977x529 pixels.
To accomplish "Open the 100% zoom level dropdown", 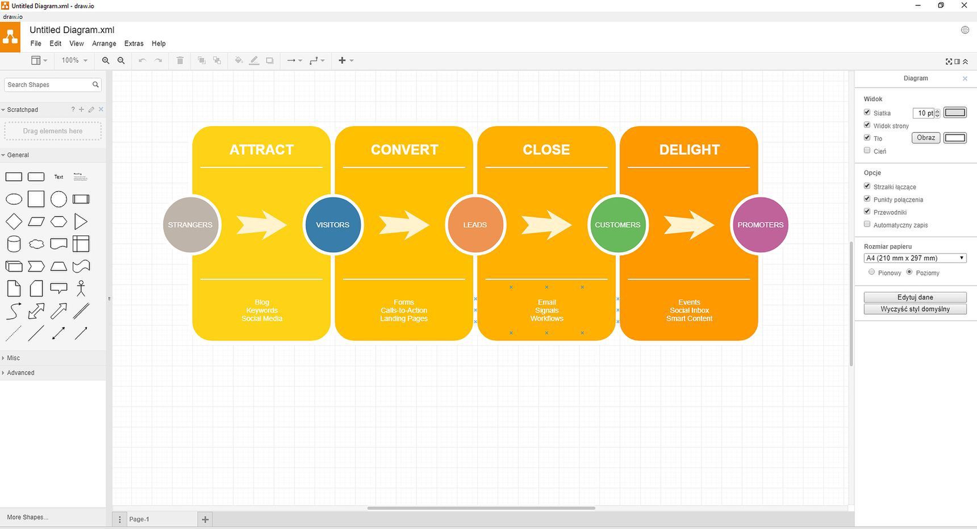I will coord(74,61).
